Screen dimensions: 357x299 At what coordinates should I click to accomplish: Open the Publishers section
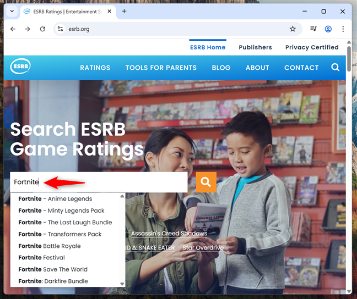pyautogui.click(x=255, y=47)
